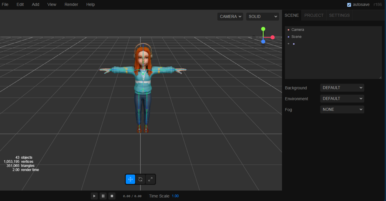Click the 43 objects statistic
The image size is (386, 201).
tap(24, 158)
